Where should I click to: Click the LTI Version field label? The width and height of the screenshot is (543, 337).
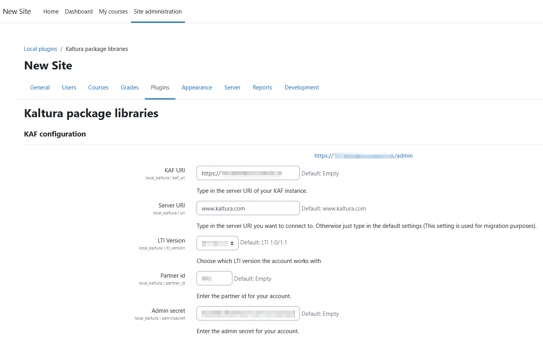[171, 241]
